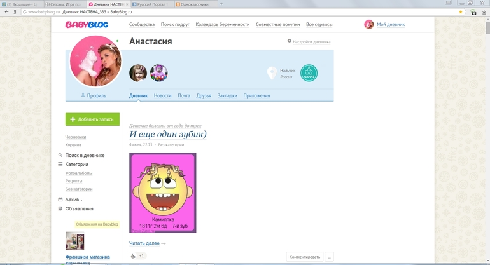Expand the Архив dropdown
This screenshot has width=490, height=265.
(x=74, y=200)
